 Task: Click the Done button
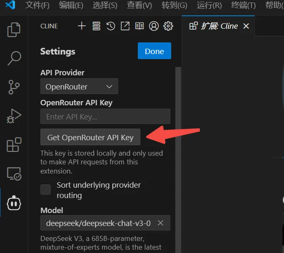click(154, 51)
